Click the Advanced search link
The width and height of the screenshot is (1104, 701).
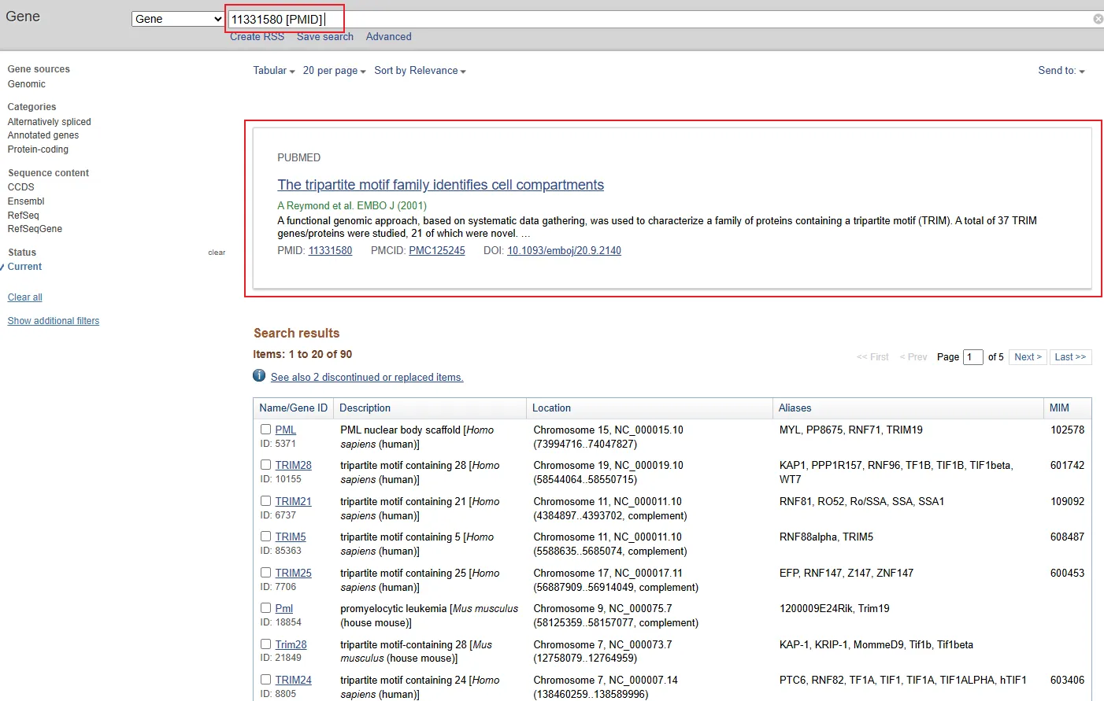click(x=388, y=37)
